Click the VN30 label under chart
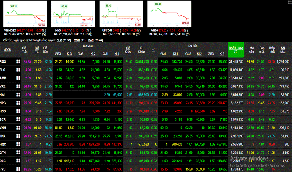The height and width of the screenshot is (172, 292). click(x=154, y=31)
